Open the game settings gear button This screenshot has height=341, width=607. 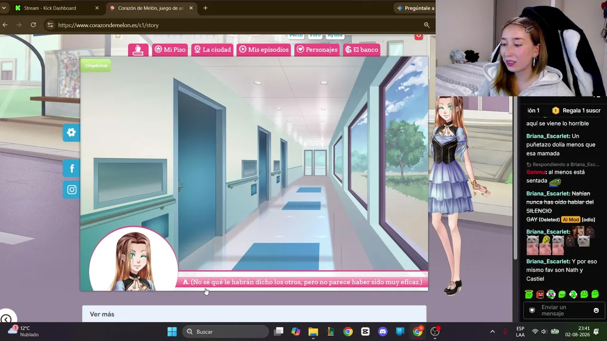tap(71, 133)
